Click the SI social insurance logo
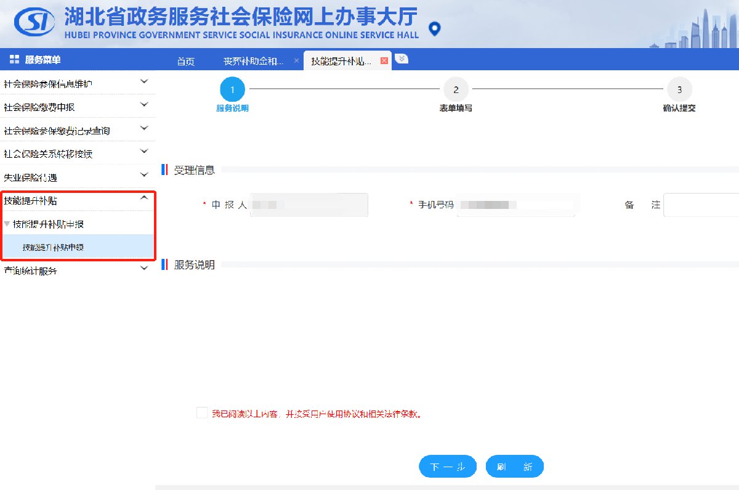The height and width of the screenshot is (490, 739). click(33, 22)
